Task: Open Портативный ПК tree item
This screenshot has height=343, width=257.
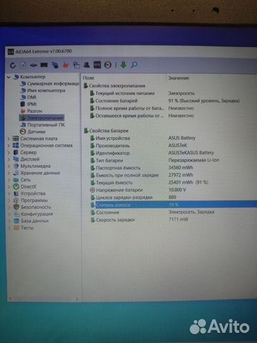Action: [x=43, y=125]
